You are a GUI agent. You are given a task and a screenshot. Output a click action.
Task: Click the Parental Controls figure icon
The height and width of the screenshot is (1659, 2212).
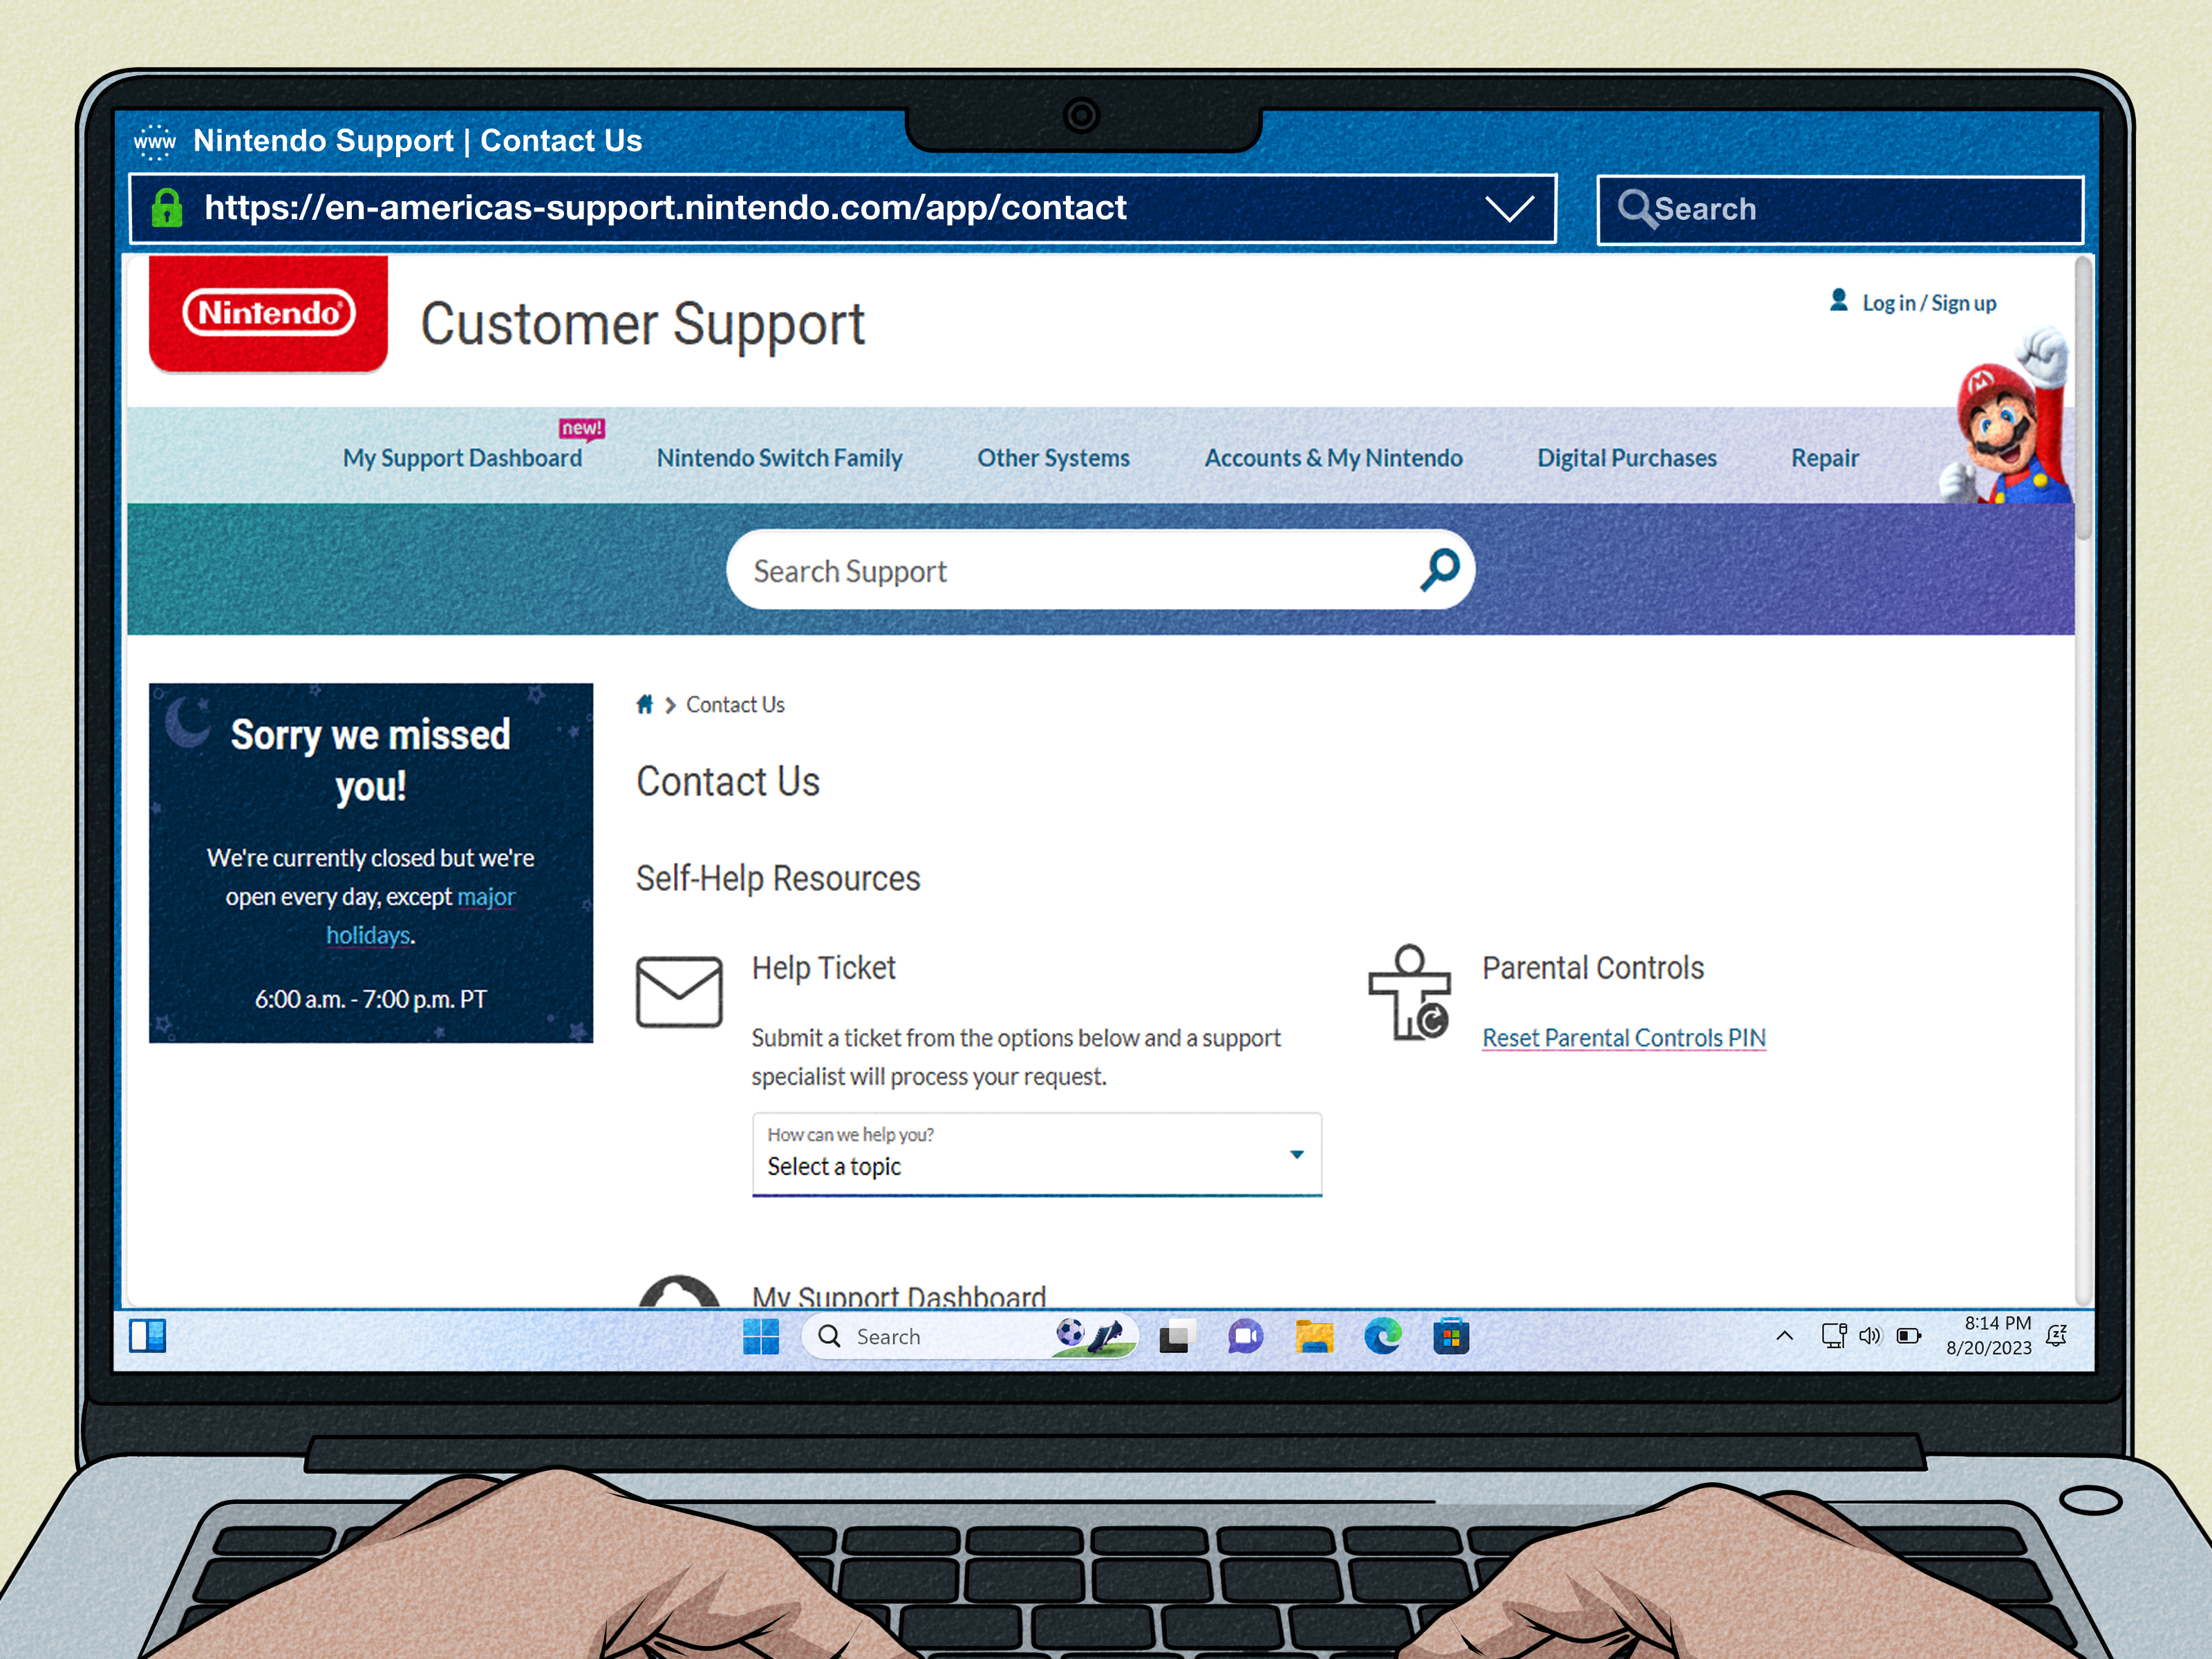click(x=1409, y=993)
